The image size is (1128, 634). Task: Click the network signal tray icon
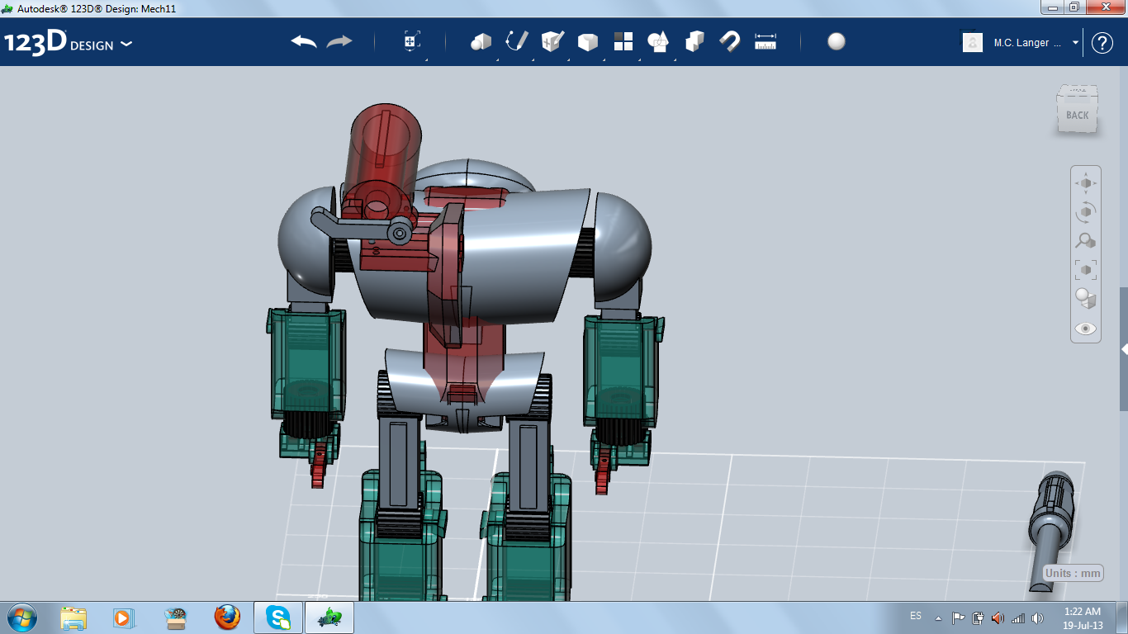click(1018, 617)
